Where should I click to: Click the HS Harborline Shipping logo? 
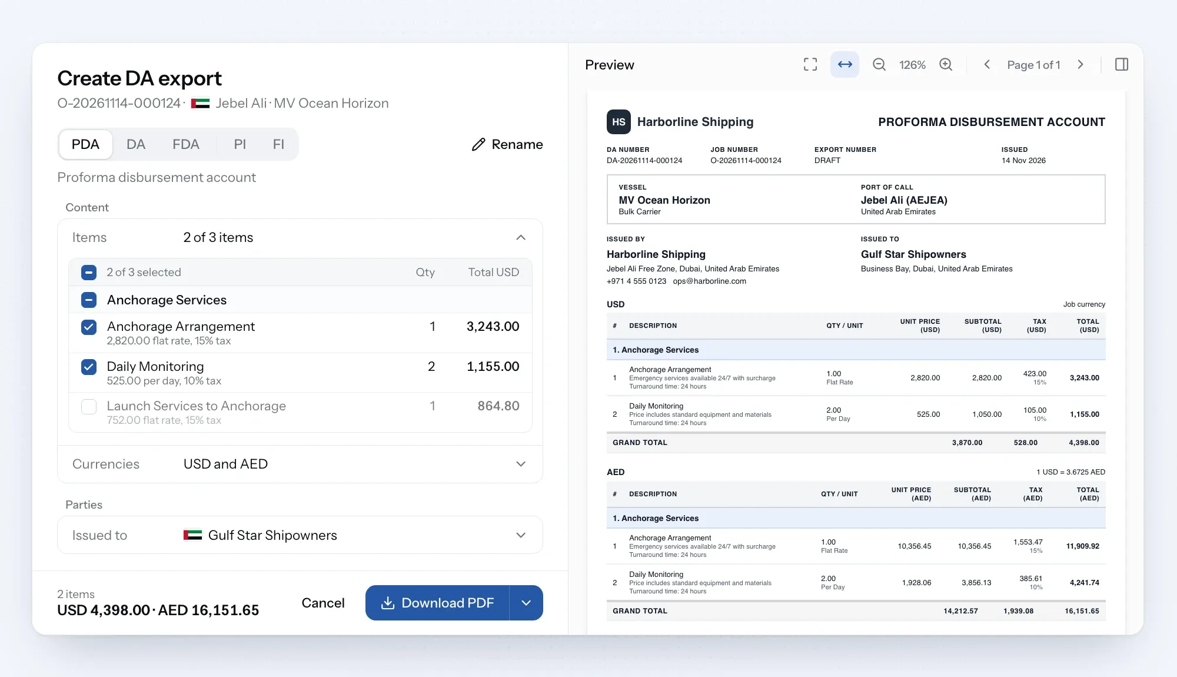pos(619,122)
